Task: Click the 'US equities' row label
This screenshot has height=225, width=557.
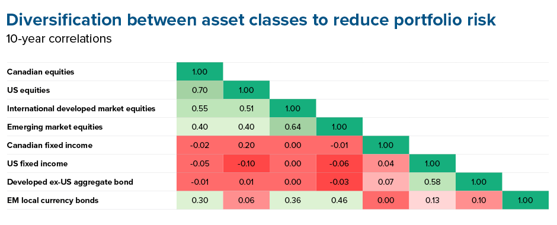Action: [28, 90]
